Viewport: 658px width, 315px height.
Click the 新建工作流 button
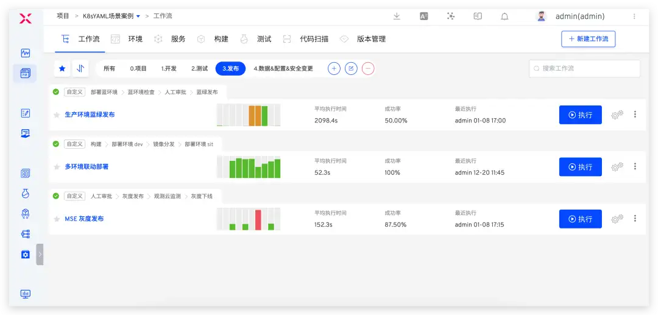tap(589, 38)
